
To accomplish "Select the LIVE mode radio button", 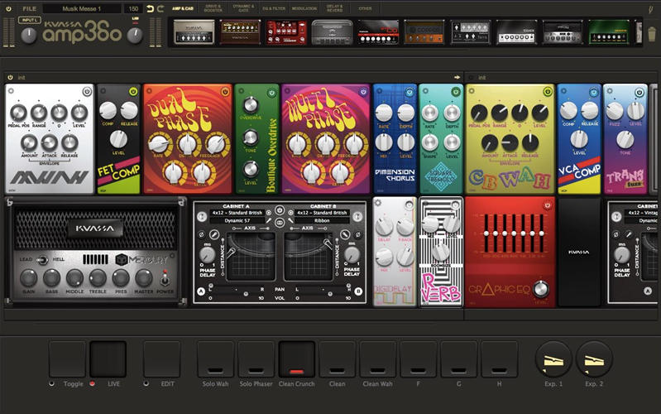I will pyautogui.click(x=92, y=383).
